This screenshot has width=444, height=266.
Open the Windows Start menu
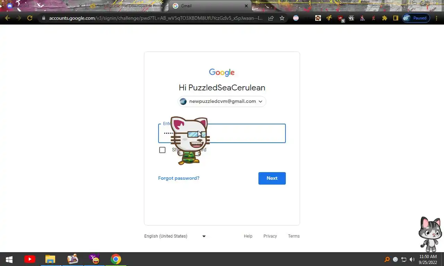(9, 259)
